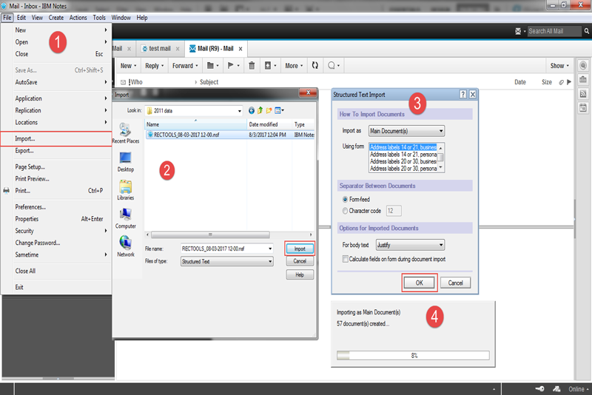This screenshot has width=592, height=395.
Task: Click the Search All Mail magnifier icon
Action: [586, 31]
